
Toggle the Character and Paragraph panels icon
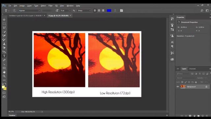122,11
